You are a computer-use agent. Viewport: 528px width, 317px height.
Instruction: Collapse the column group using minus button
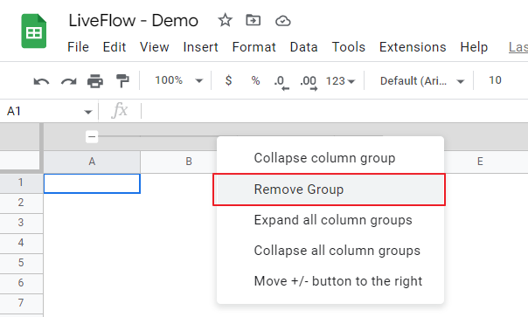tap(92, 136)
